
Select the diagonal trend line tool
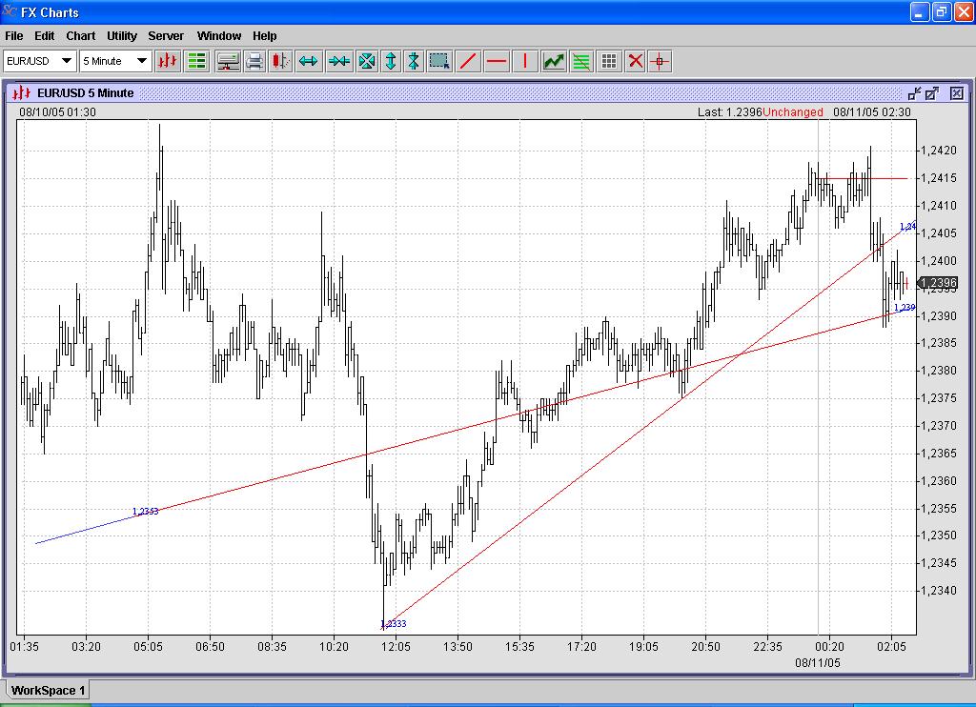pos(468,61)
